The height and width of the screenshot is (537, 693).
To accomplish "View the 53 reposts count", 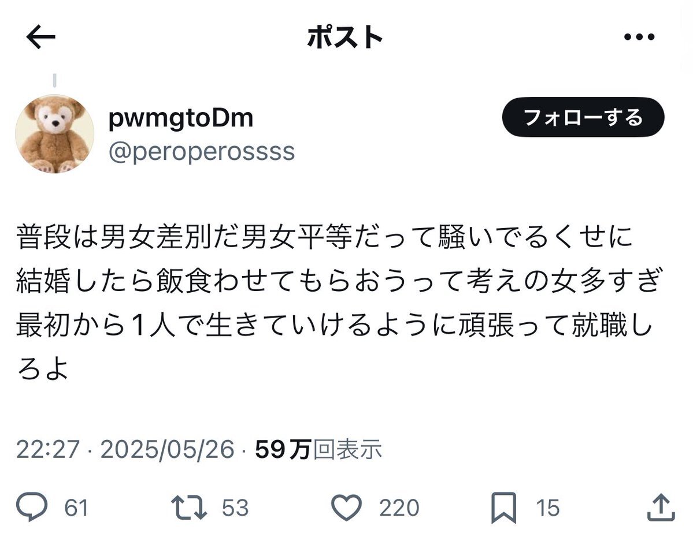I will [235, 508].
